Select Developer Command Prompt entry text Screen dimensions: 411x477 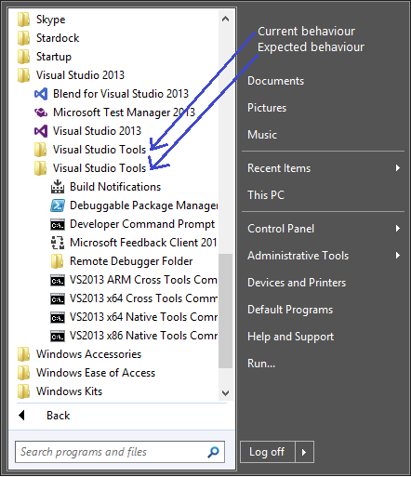click(142, 224)
